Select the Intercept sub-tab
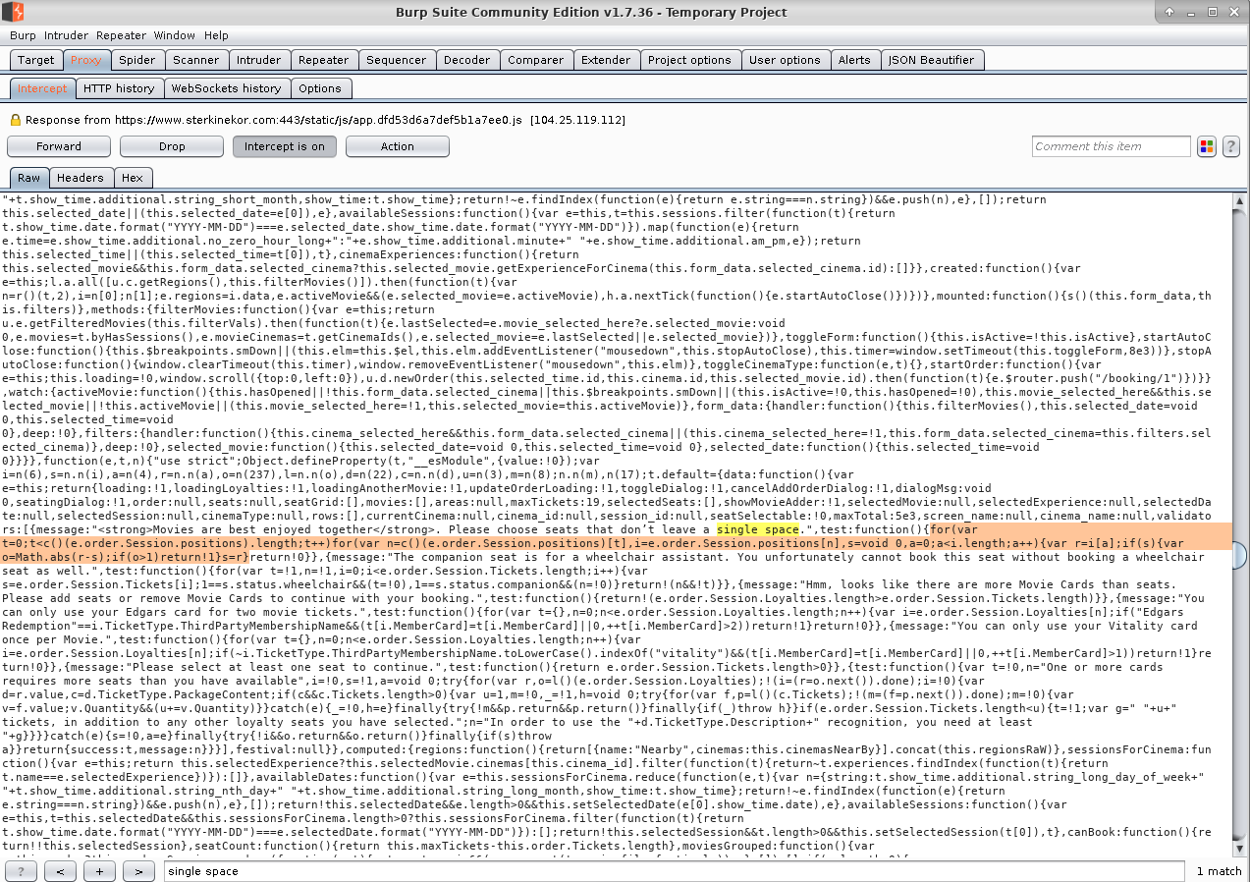 tap(43, 88)
